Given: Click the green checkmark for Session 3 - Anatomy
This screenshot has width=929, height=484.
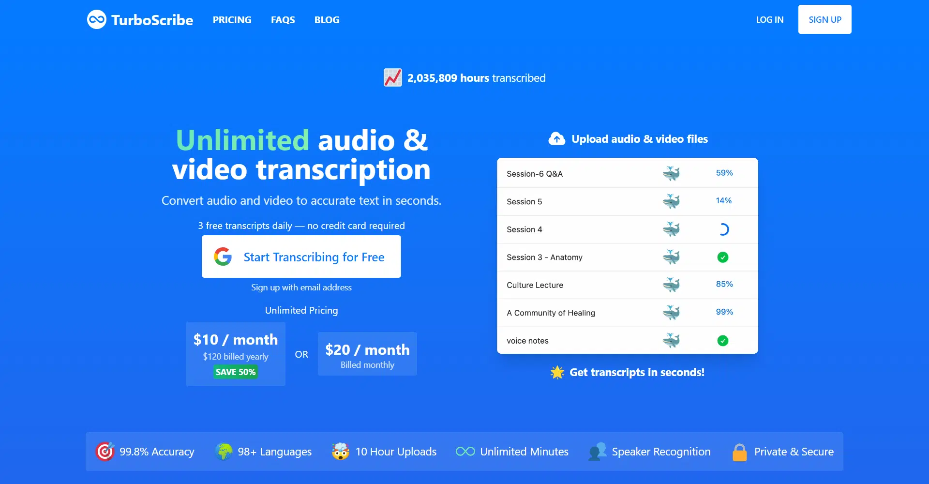Looking at the screenshot, I should click(722, 257).
